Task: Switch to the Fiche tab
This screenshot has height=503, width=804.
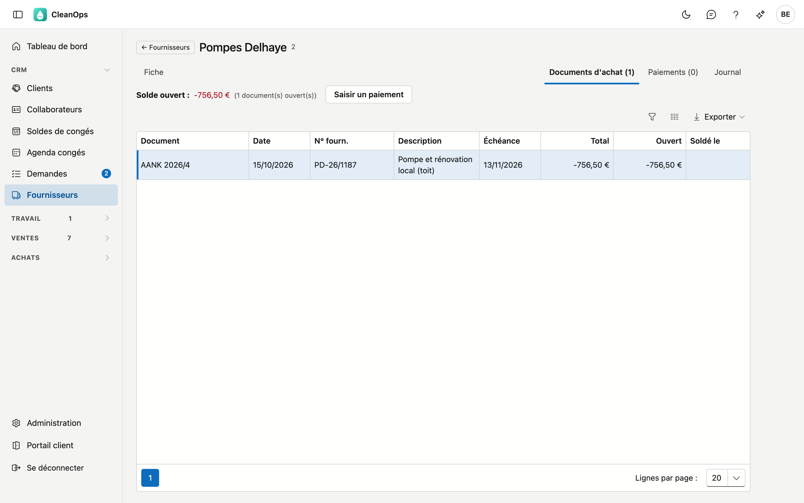Action: tap(154, 72)
